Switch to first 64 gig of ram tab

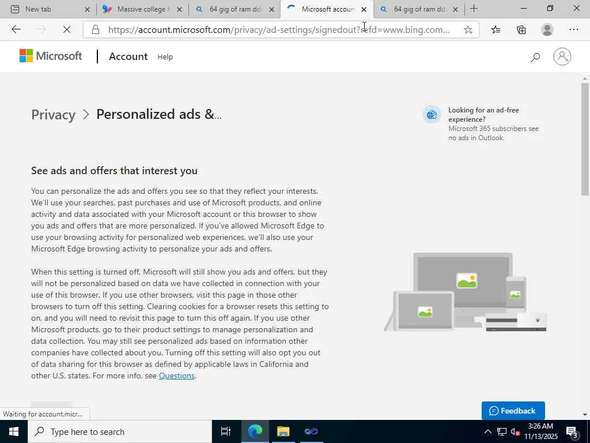234,9
